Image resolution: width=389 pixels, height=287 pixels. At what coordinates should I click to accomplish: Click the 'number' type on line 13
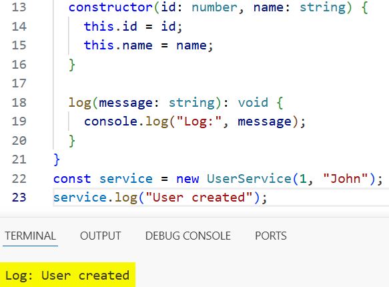tap(214, 7)
